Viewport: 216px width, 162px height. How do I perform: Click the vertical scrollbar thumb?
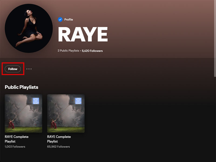[215, 38]
